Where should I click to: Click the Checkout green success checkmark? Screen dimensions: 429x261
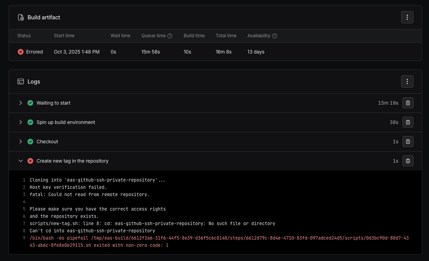30,142
